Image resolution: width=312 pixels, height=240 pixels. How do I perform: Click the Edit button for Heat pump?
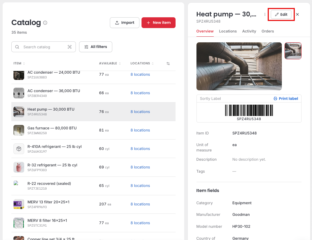[x=281, y=15]
